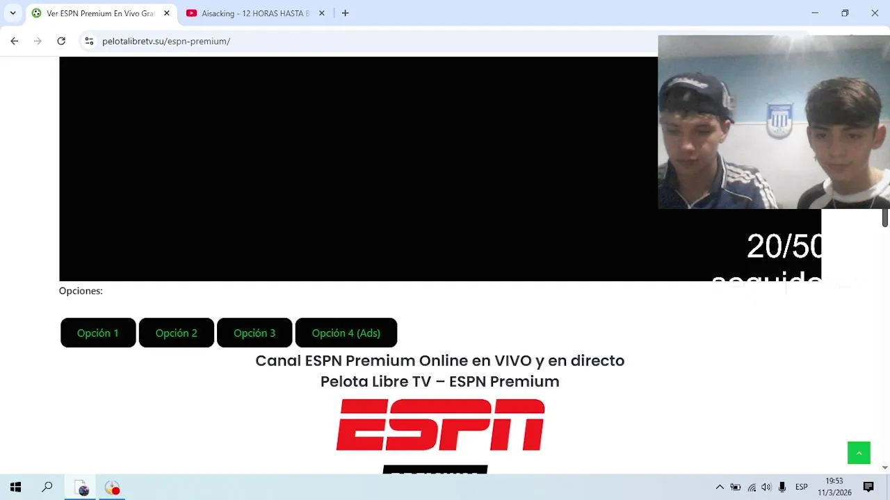The width and height of the screenshot is (890, 500).
Task: Open the Chrome recording taskbar icon
Action: pos(113,488)
